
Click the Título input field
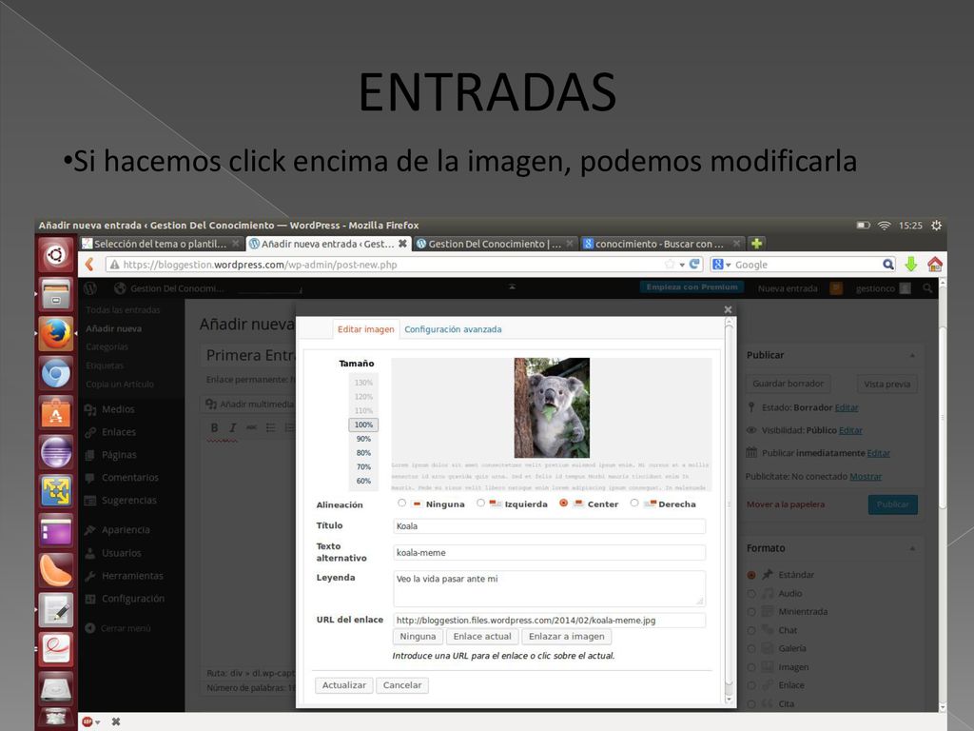[549, 525]
